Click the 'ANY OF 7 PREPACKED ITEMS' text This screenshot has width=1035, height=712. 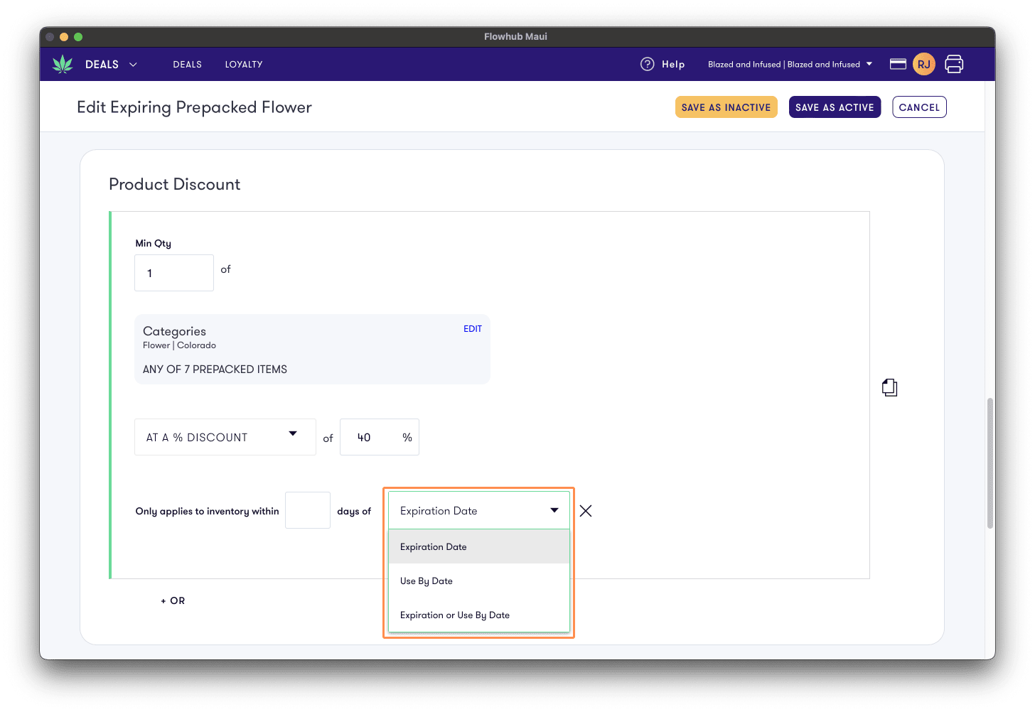click(x=215, y=370)
